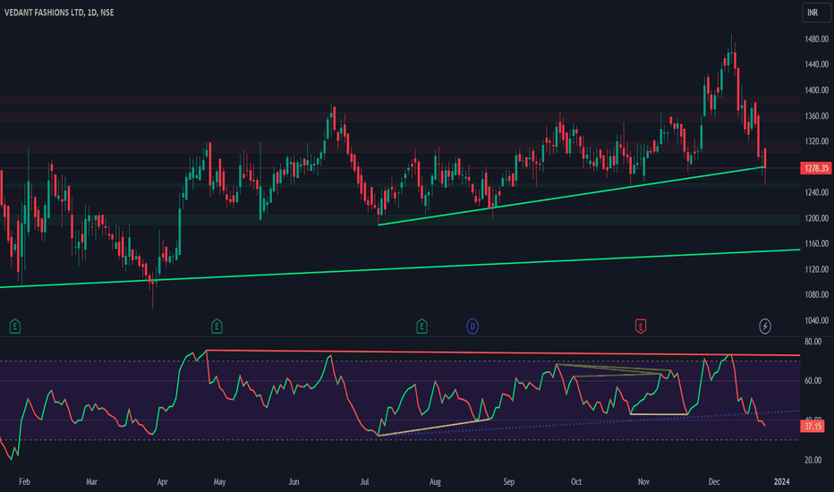The width and height of the screenshot is (834, 492).
Task: Open the INR currency selector
Action: [x=816, y=13]
